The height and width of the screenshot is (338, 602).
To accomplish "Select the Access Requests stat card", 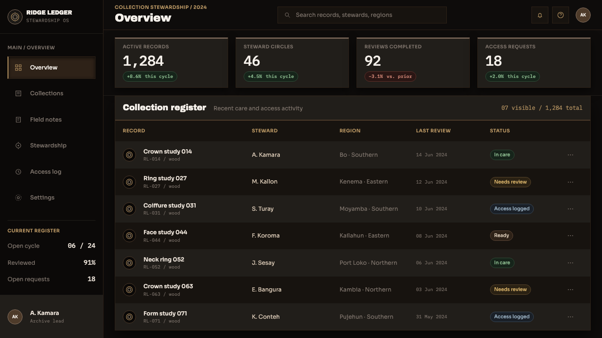I will tap(534, 62).
